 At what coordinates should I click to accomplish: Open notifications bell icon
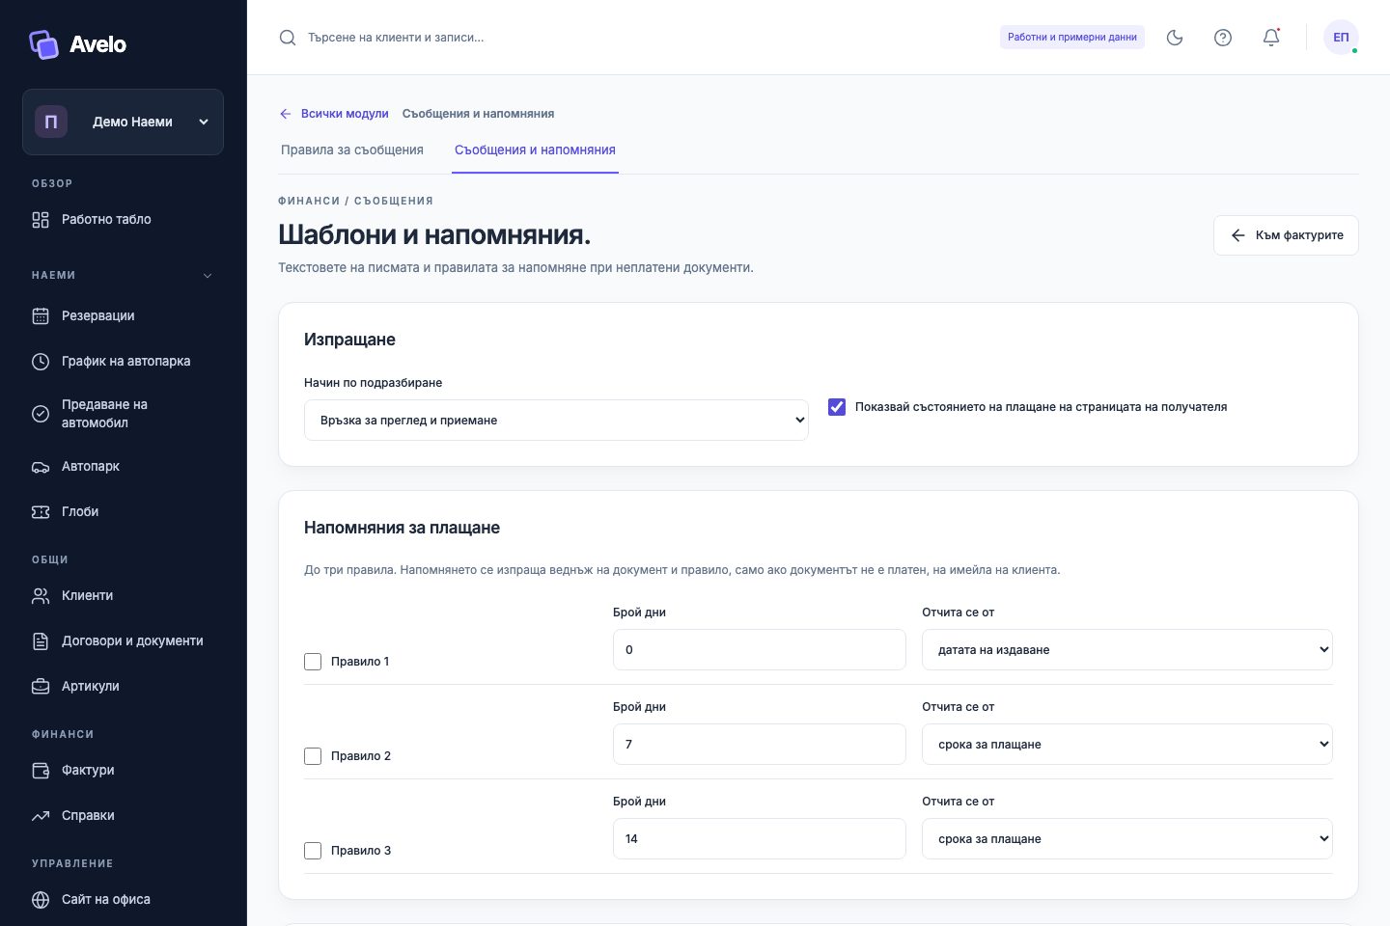[x=1271, y=38]
